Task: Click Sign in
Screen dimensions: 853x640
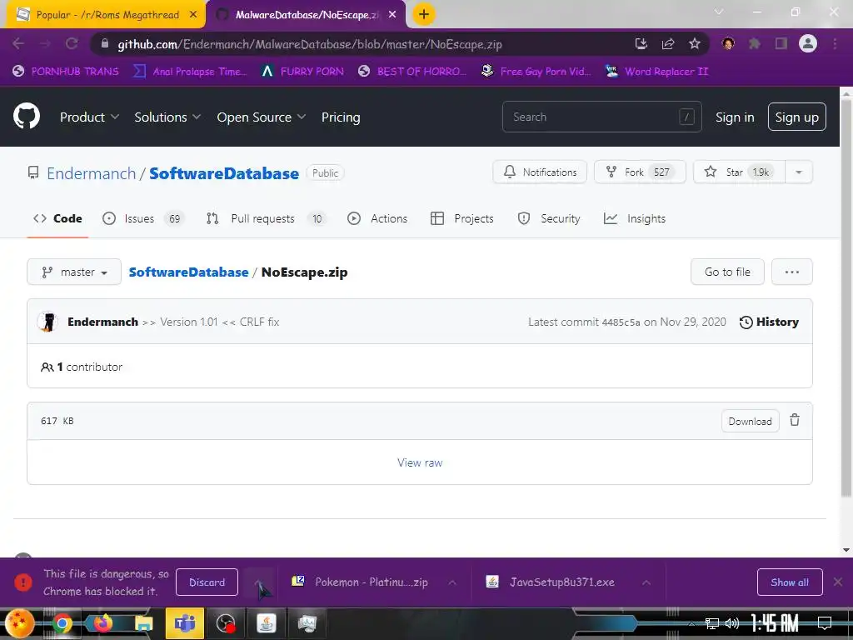Action: [x=735, y=117]
